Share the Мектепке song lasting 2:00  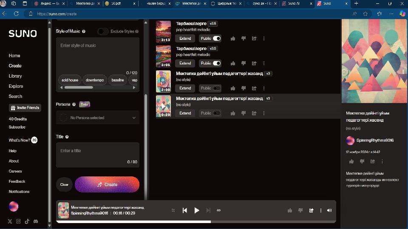coord(254,88)
